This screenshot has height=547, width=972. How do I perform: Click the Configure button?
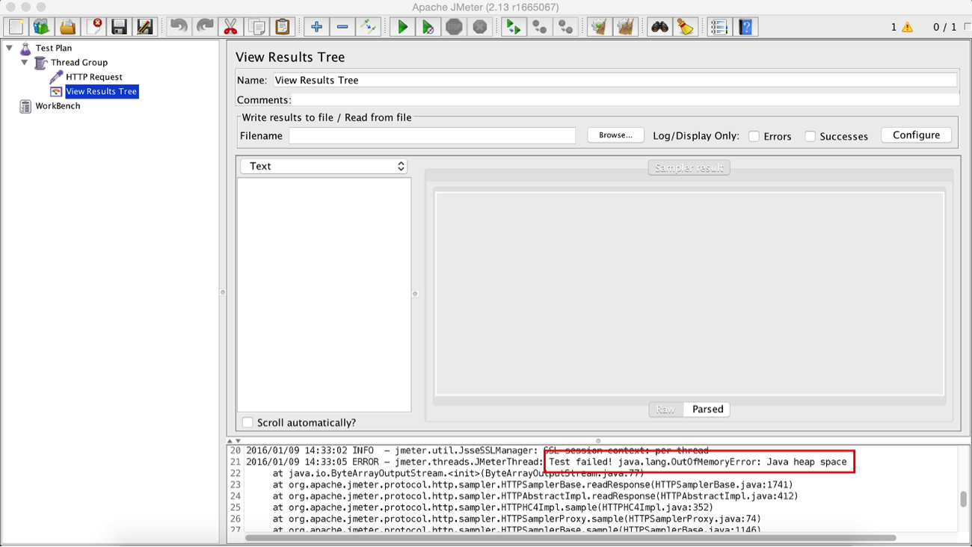pyautogui.click(x=916, y=135)
